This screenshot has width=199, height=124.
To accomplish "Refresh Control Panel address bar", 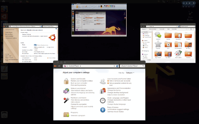I will pos(117,66).
